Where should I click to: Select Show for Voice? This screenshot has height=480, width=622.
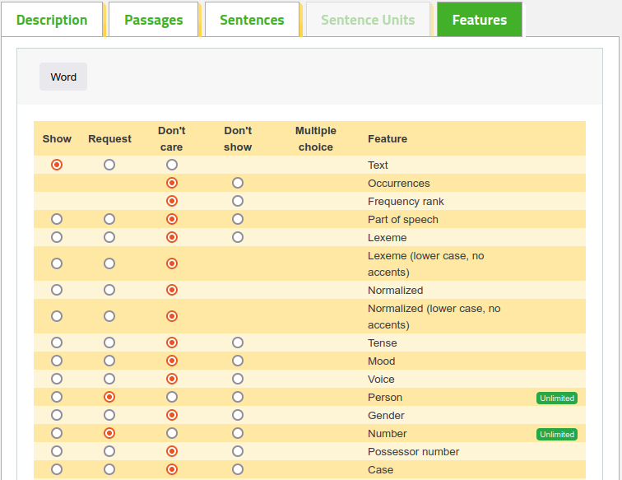coord(57,379)
